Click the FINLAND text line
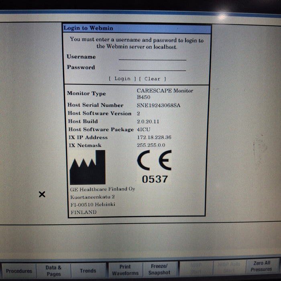The height and width of the screenshot is (281, 281). pos(83,212)
